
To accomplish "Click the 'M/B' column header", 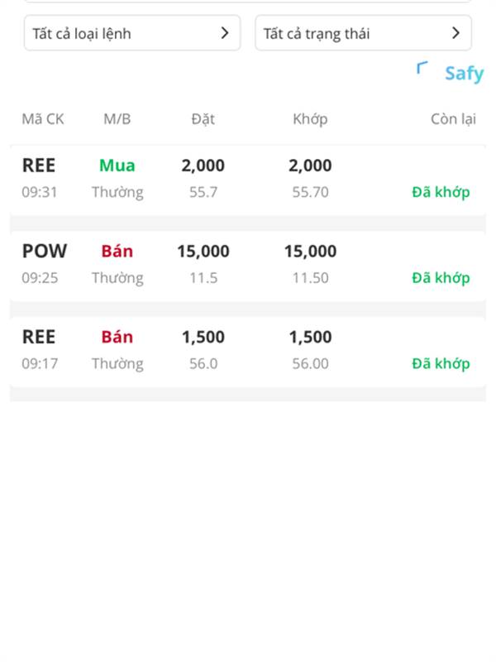I will tap(117, 119).
